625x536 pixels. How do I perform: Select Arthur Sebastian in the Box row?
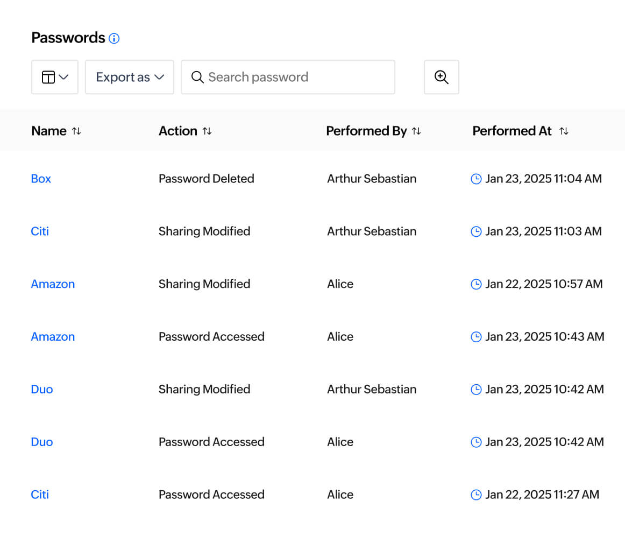pos(372,179)
